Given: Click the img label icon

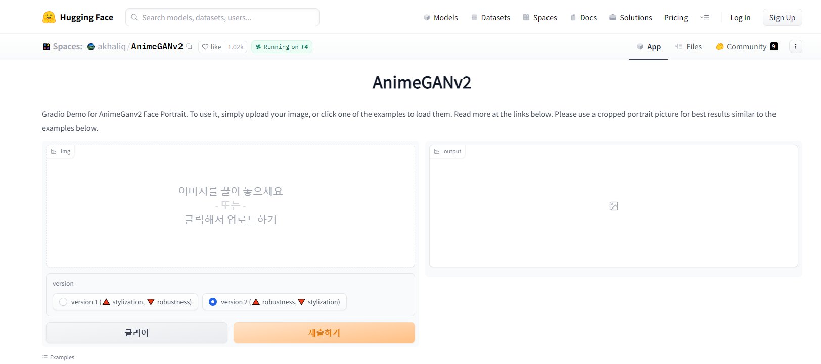Looking at the screenshot, I should point(54,151).
